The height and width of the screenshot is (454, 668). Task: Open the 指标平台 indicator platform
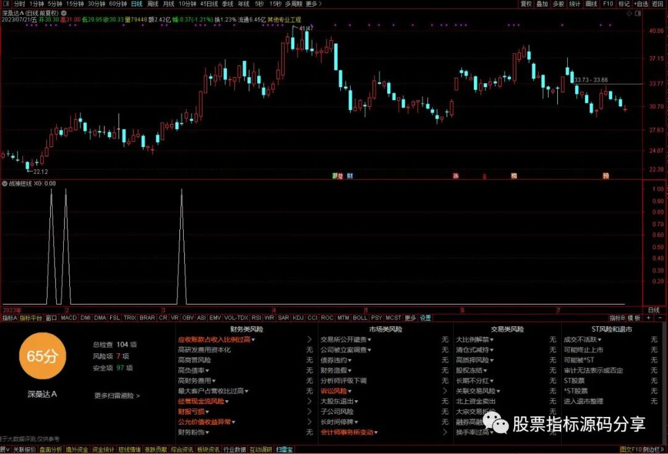point(31,318)
